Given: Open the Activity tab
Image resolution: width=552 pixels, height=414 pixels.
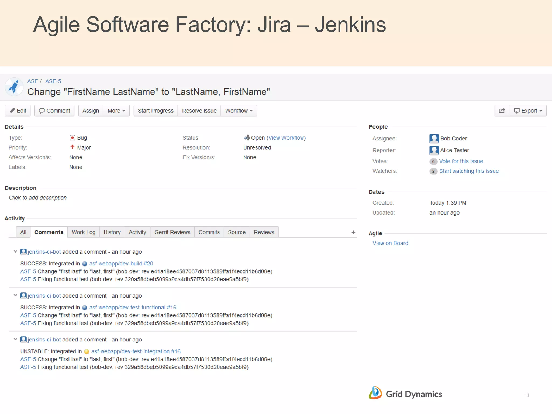Looking at the screenshot, I should [x=137, y=232].
